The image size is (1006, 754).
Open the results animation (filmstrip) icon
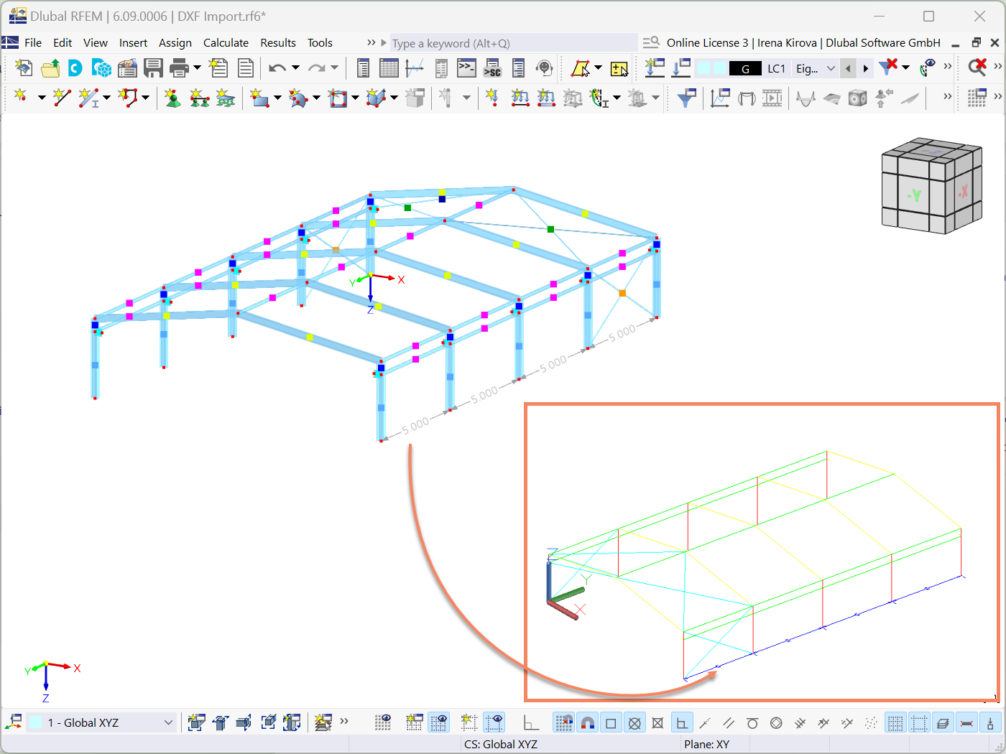point(772,98)
